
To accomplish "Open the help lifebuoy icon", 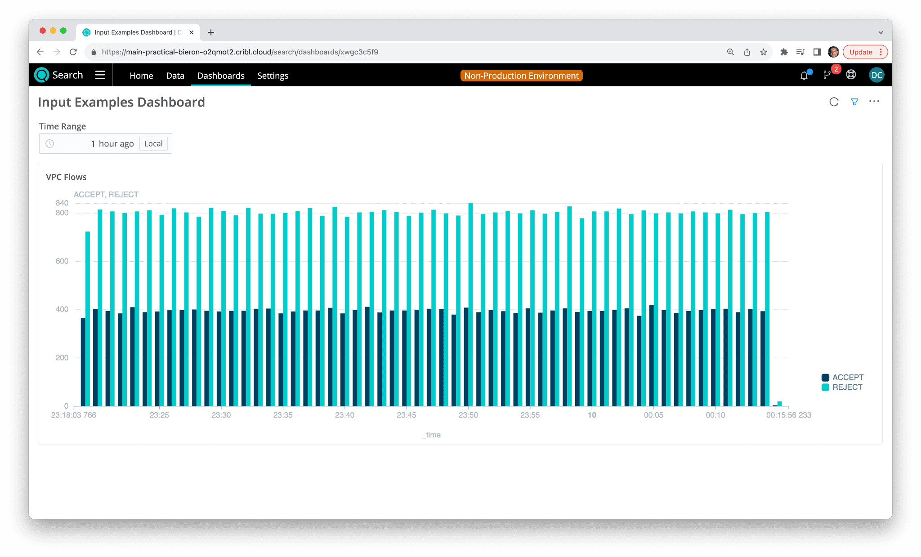I will pyautogui.click(x=851, y=75).
